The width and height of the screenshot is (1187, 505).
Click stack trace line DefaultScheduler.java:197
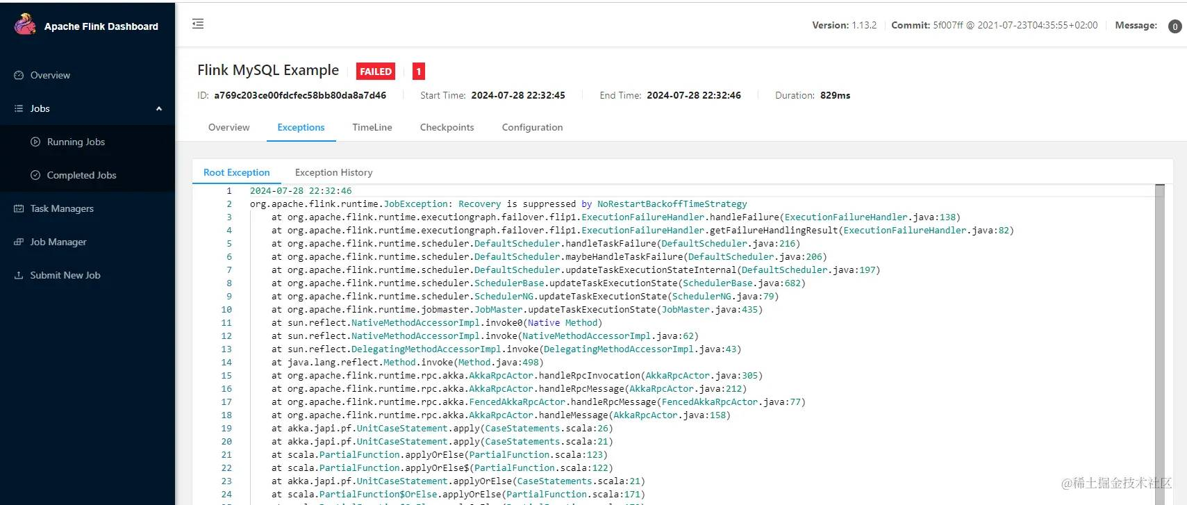576,270
